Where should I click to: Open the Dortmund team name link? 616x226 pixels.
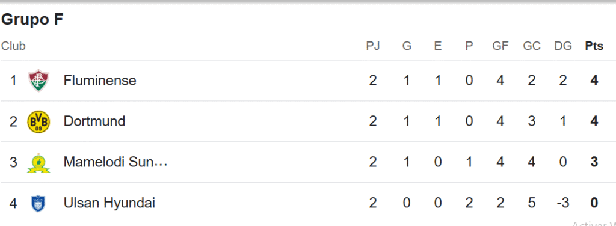click(94, 121)
